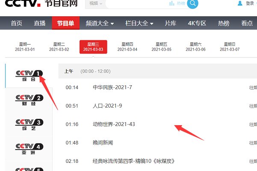Click 往期 link in 动物世界-2021-43 row

coord(253,124)
